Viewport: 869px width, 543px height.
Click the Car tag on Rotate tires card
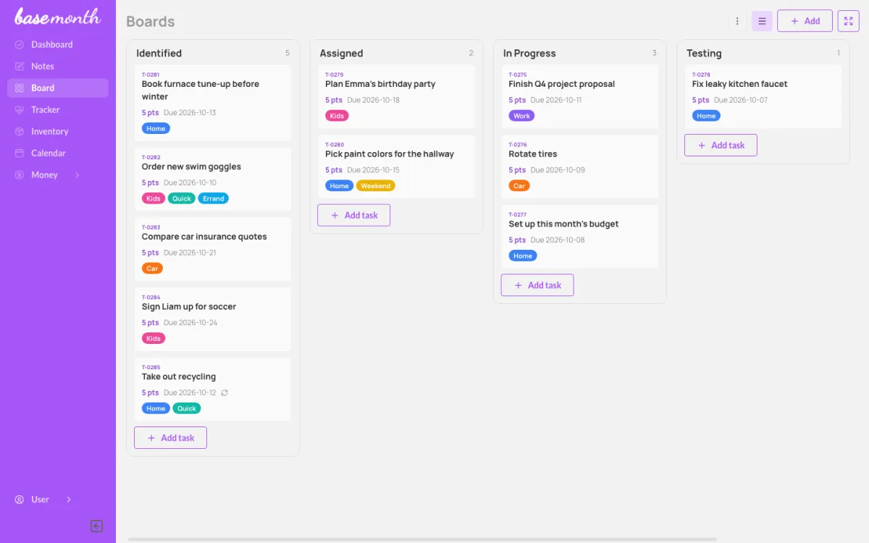(x=519, y=186)
